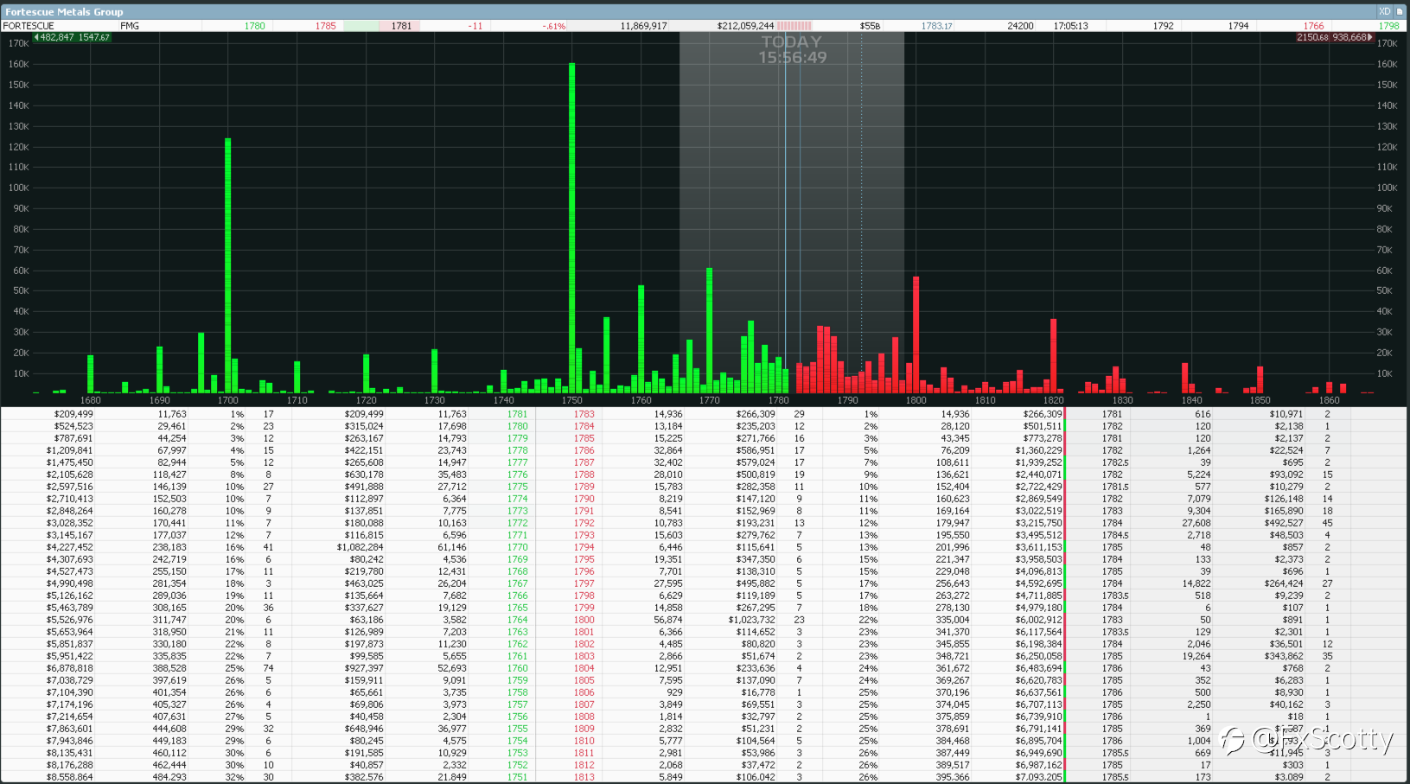Select the Fortescue Metals Group window title
The width and height of the screenshot is (1410, 784).
click(x=64, y=12)
